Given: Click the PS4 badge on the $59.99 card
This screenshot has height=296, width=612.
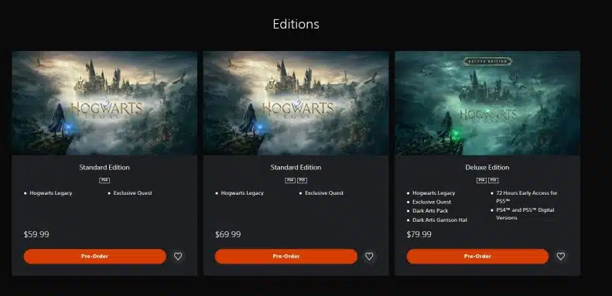Looking at the screenshot, I should 104,180.
